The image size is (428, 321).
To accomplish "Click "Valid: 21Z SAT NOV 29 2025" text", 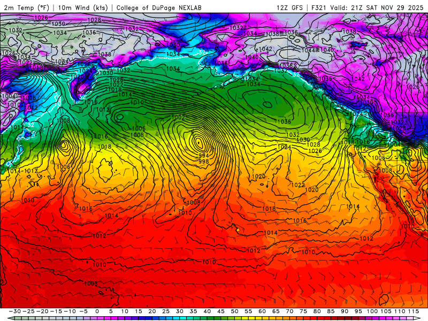I will pos(377,7).
